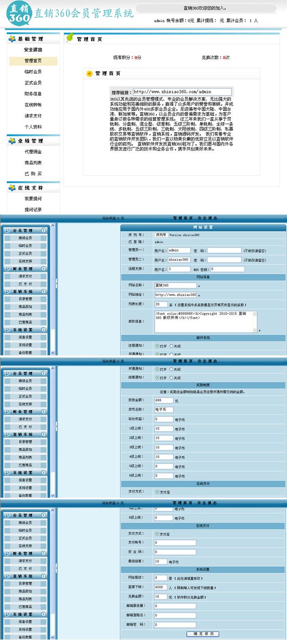This screenshot has height=640, width=287.
Task: Click the 直销360 logo at top
Action: [19, 14]
